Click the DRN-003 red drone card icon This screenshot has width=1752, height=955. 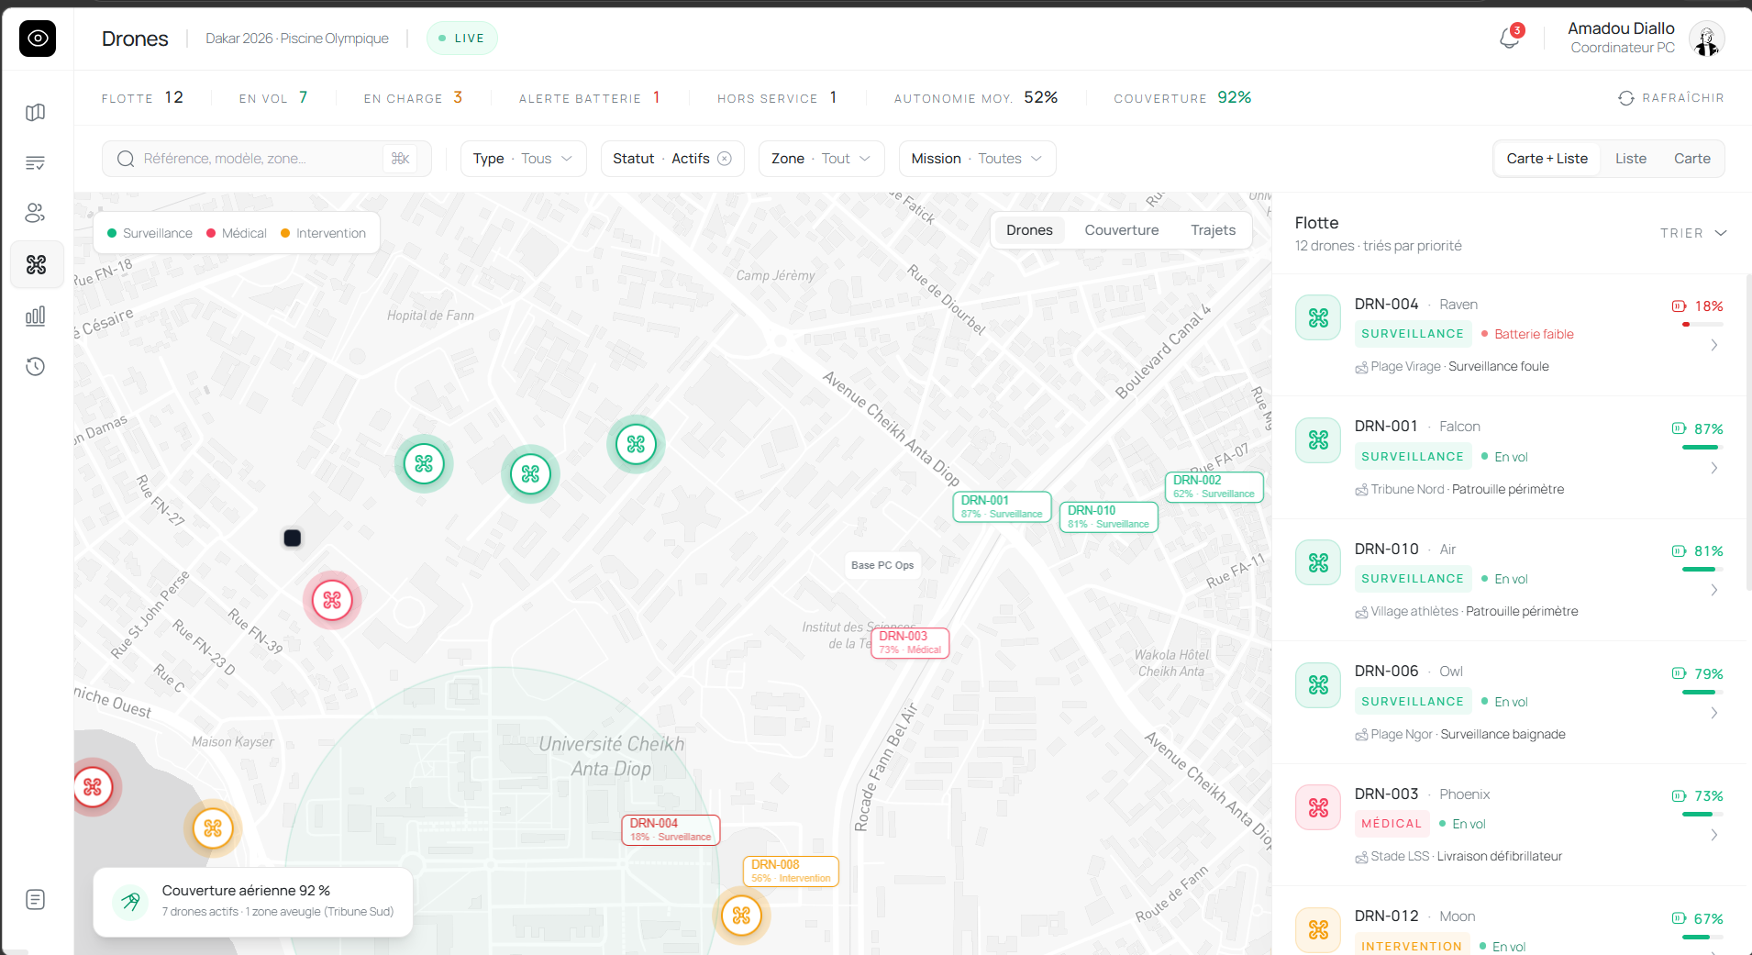click(1318, 808)
